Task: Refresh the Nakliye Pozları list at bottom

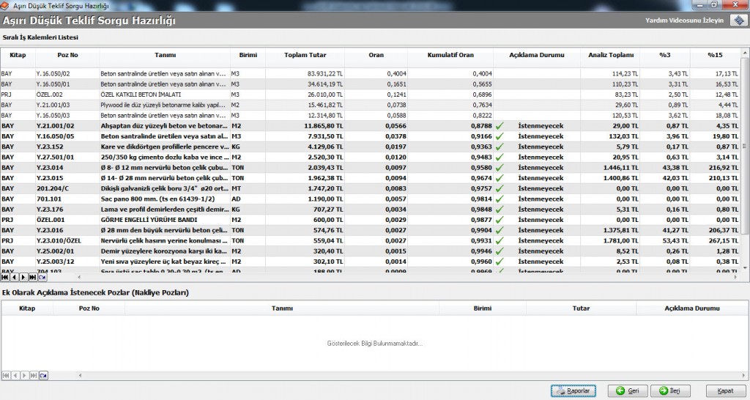Action: pos(42,375)
